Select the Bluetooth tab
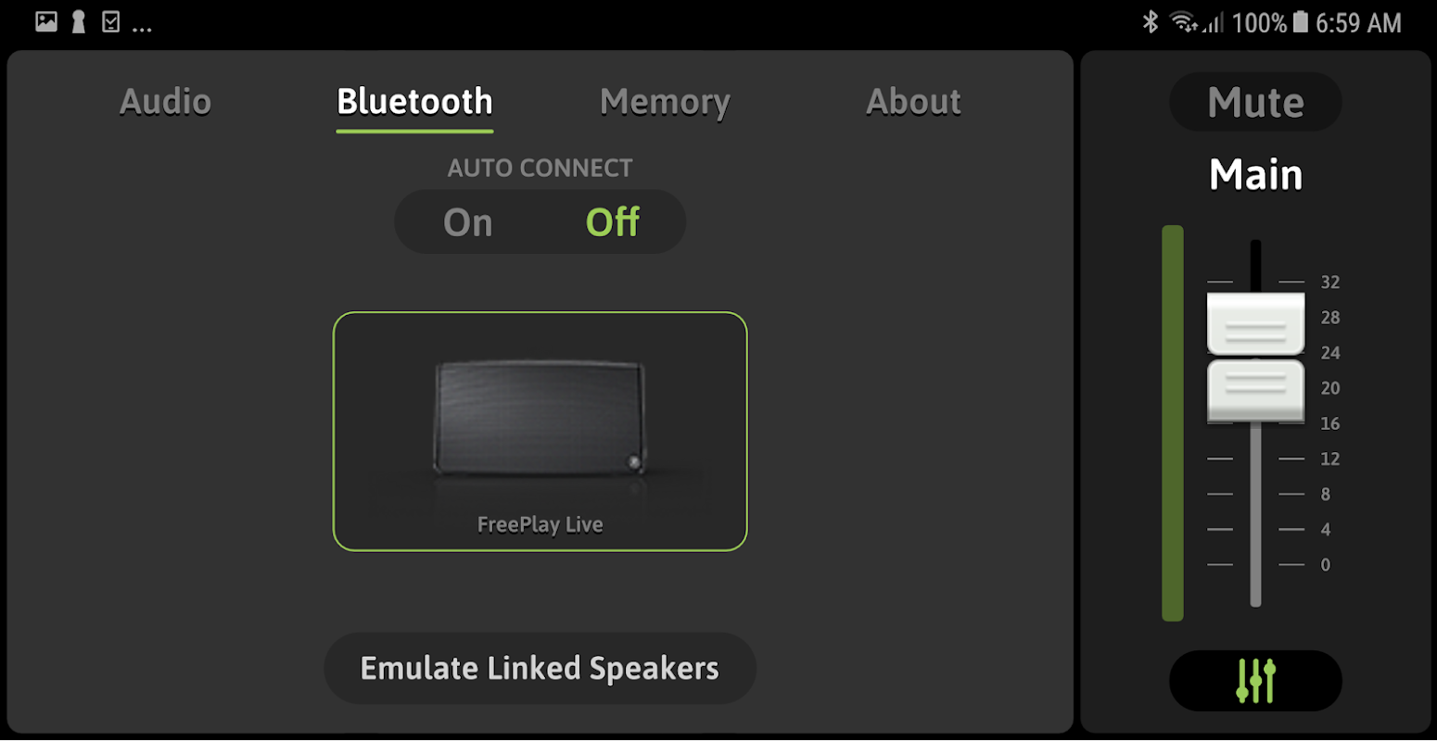This screenshot has height=741, width=1437. point(414,102)
